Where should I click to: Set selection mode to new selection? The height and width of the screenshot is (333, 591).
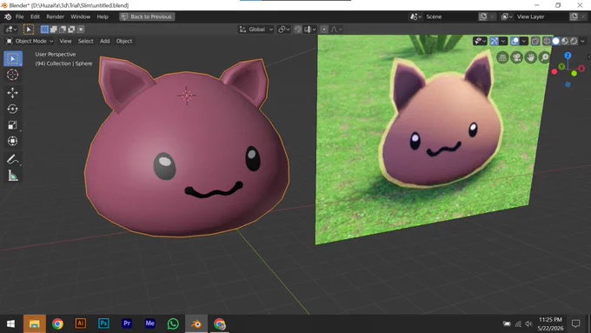click(x=44, y=30)
